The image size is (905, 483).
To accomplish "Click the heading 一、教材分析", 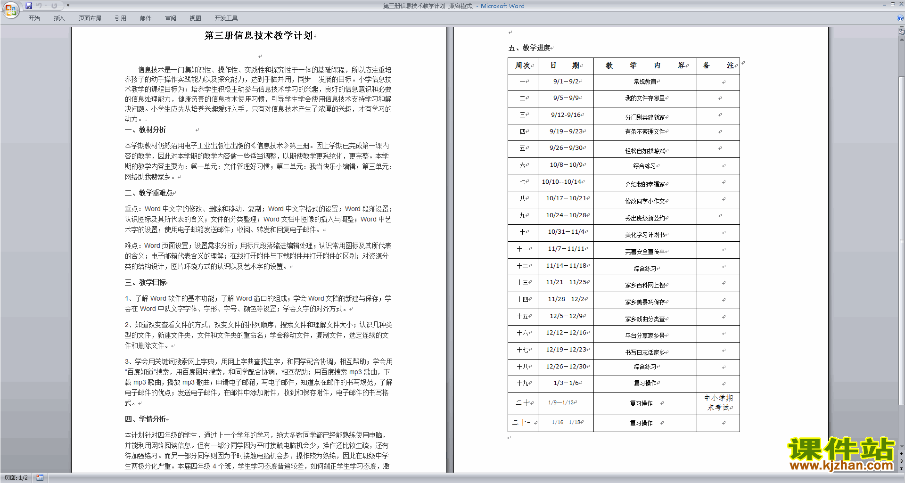I will pos(145,130).
